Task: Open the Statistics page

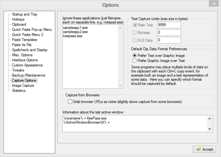Action: (x=19, y=91)
